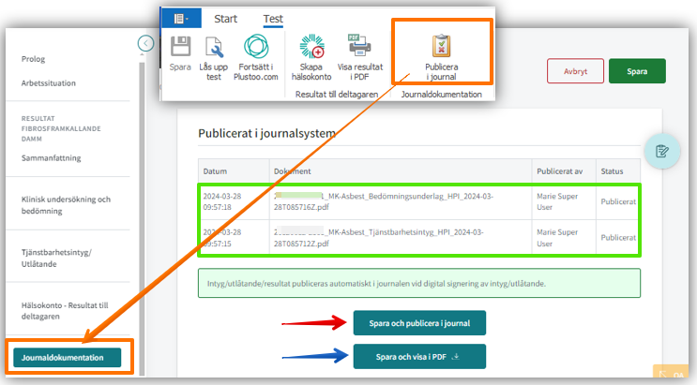This screenshot has width=697, height=385.
Task: Click Tjänstbarhetsintyg PDF document name
Action: point(379,238)
